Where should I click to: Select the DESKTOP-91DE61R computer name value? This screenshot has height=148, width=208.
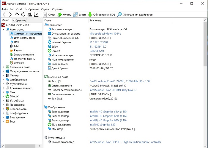101,55
